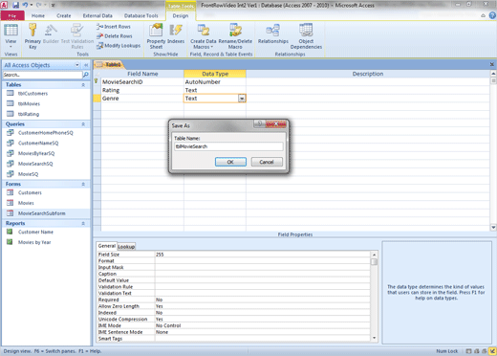Open Access Help question mark icon
The height and width of the screenshot is (356, 497).
[492, 15]
